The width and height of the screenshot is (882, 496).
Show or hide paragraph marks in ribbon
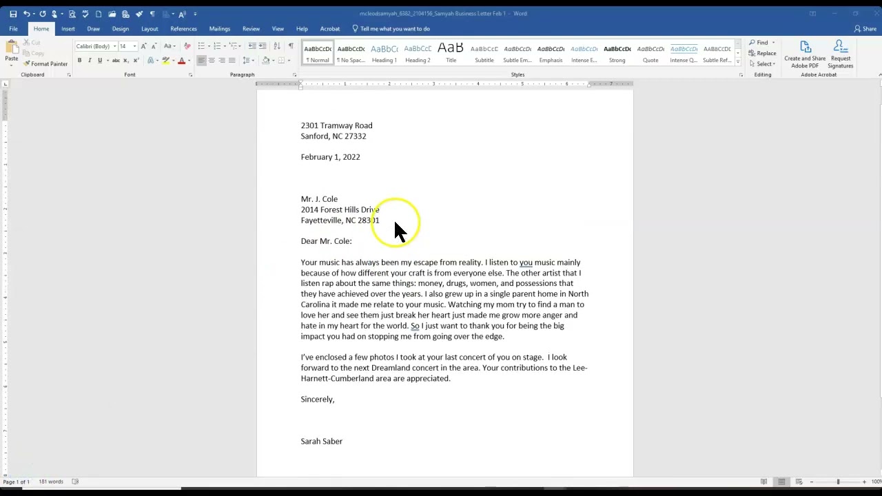tap(291, 46)
